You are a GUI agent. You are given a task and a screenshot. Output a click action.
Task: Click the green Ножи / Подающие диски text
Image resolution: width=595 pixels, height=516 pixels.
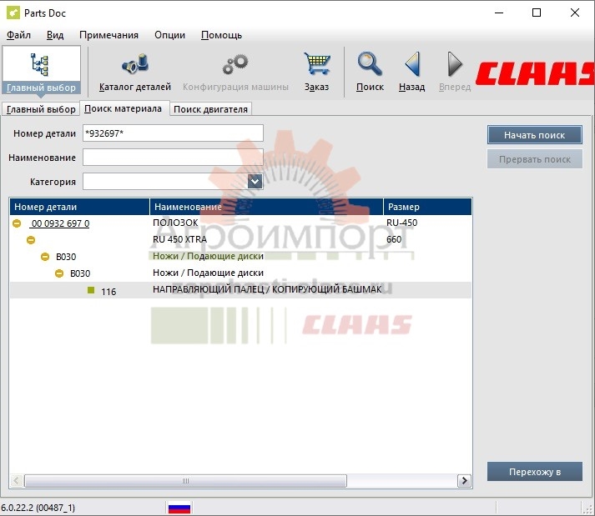tap(208, 256)
